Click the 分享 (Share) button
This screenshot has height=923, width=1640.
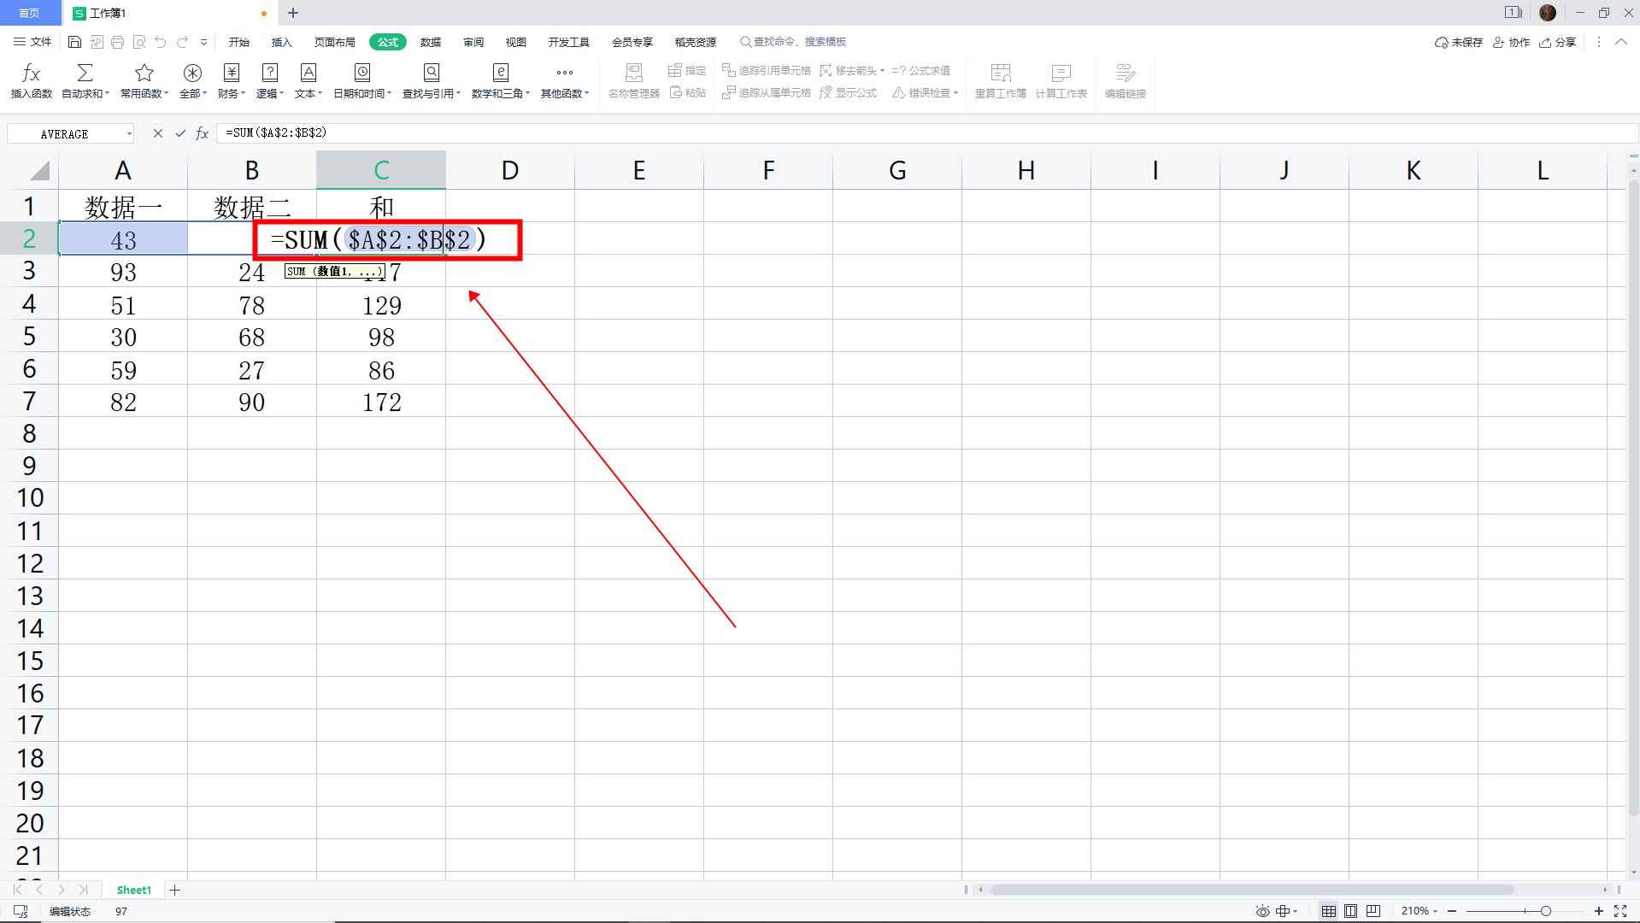1557,42
